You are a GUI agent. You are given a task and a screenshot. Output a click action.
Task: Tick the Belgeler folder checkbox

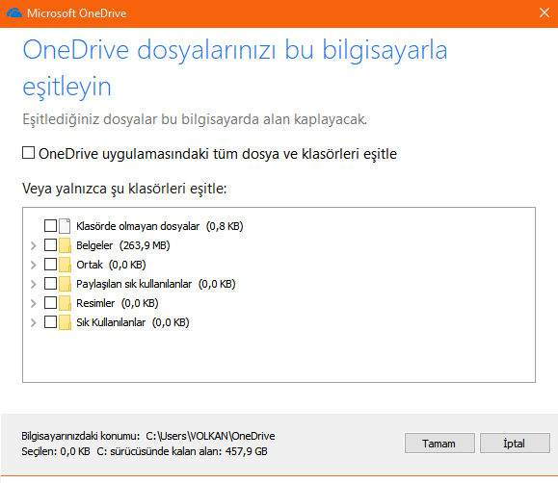tap(50, 245)
